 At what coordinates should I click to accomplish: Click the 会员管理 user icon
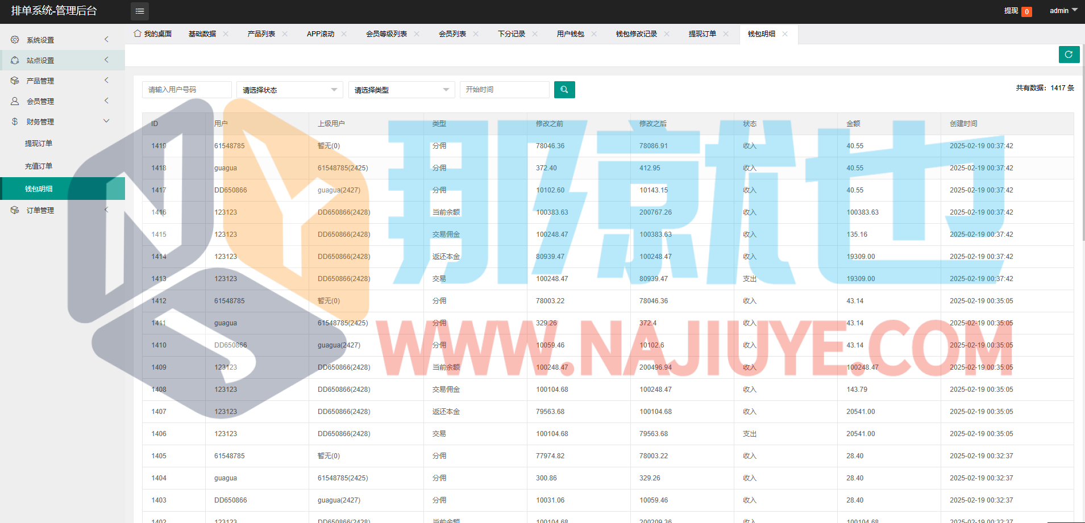15,101
